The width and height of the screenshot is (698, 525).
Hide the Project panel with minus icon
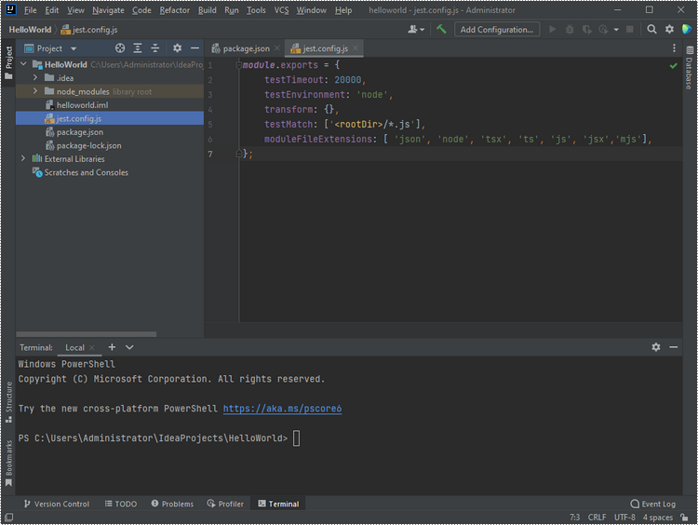(195, 48)
